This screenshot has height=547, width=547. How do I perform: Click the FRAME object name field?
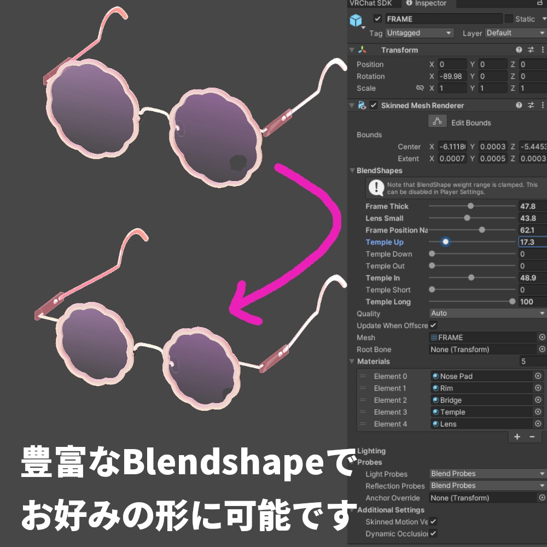(x=444, y=19)
